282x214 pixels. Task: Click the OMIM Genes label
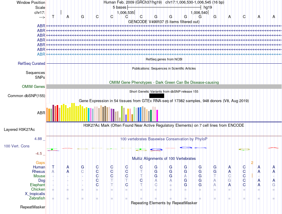[x=34, y=86]
